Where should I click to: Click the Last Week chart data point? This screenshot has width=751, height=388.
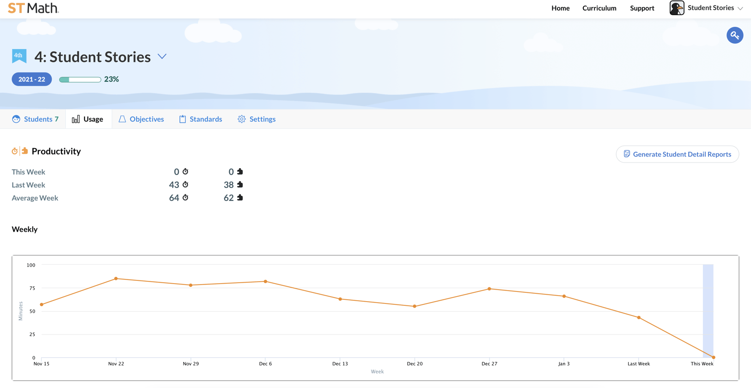(x=639, y=317)
